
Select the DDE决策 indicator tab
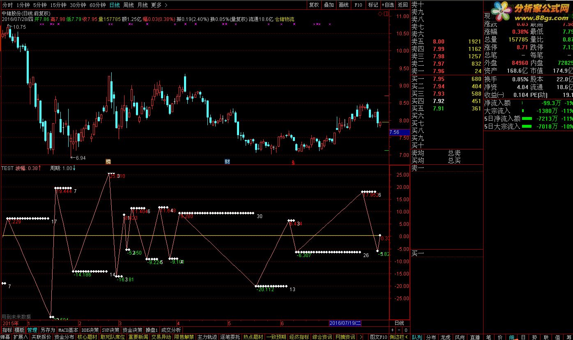90,330
